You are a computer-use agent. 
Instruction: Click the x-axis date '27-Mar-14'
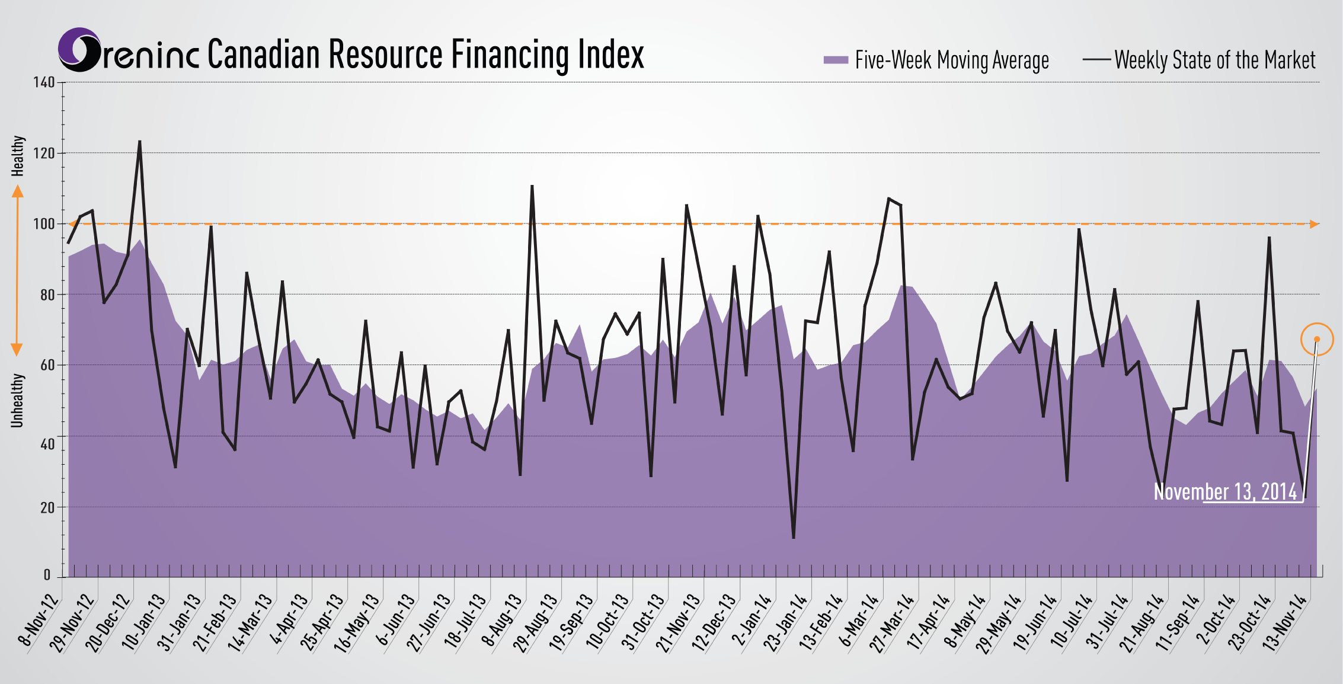point(893,622)
